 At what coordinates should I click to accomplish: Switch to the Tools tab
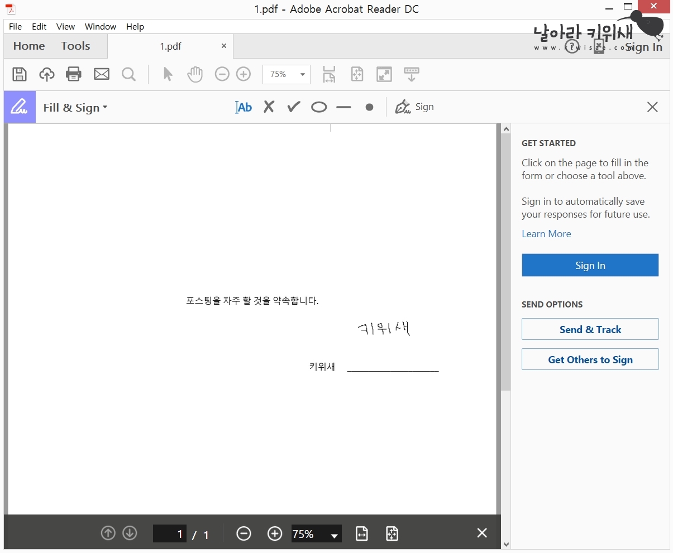[75, 46]
